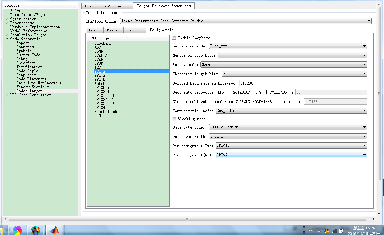Select ePWM in peripherals list
This screenshot has height=235, width=384.
(x=99, y=64)
